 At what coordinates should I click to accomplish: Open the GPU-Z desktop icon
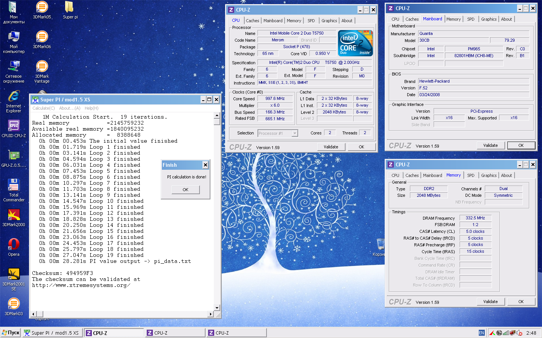click(14, 158)
